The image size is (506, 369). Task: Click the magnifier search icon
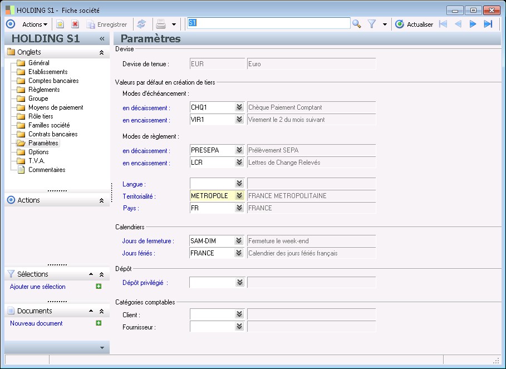357,24
